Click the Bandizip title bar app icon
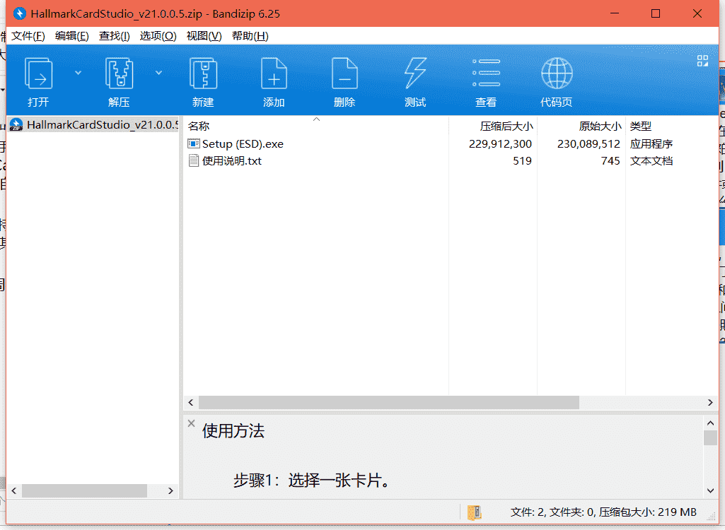The image size is (725, 530). pos(19,13)
